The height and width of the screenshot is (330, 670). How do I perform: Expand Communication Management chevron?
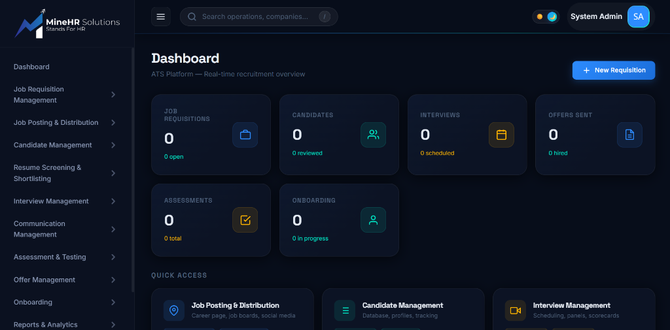(113, 229)
